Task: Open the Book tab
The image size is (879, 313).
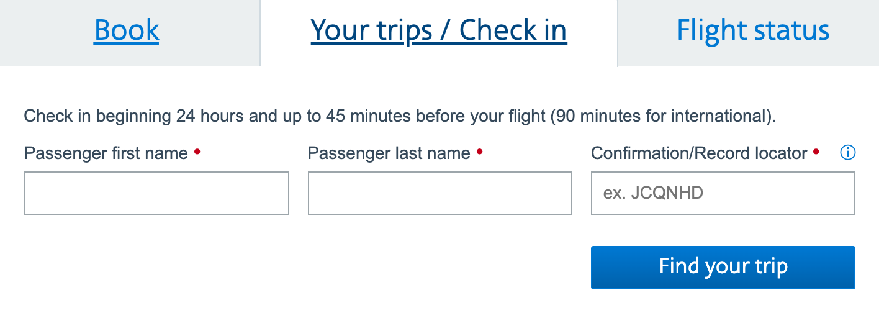Action: coord(127,30)
